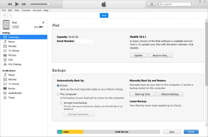Click the Play button in the toolbar
208x137 pixels.
point(17,4)
